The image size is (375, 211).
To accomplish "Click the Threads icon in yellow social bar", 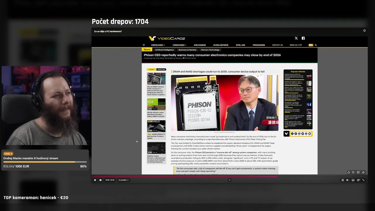I will pyautogui.click(x=306, y=134).
